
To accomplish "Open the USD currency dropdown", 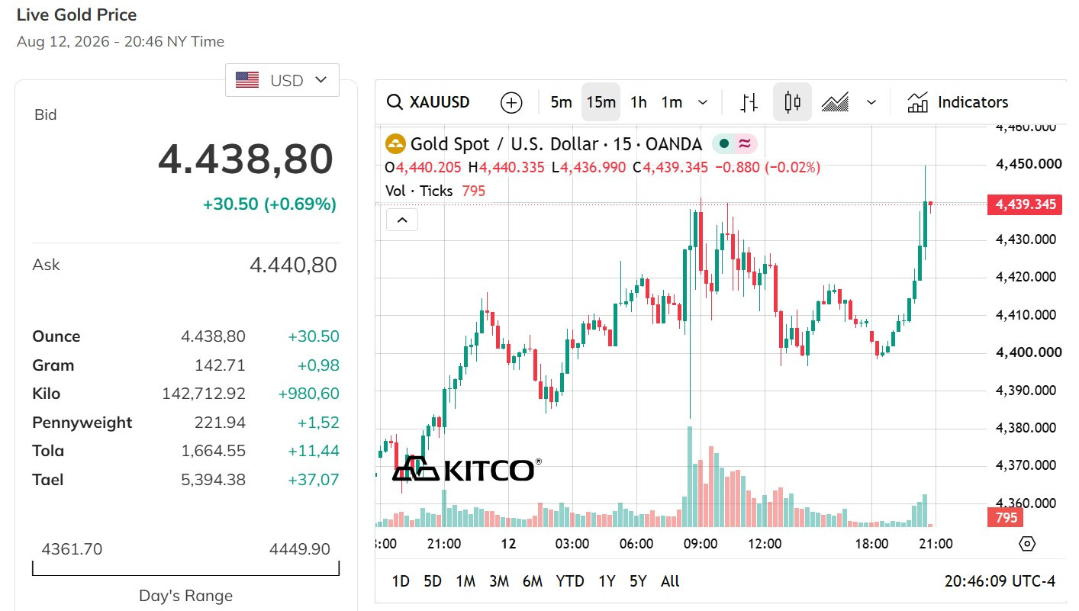I will pos(282,80).
